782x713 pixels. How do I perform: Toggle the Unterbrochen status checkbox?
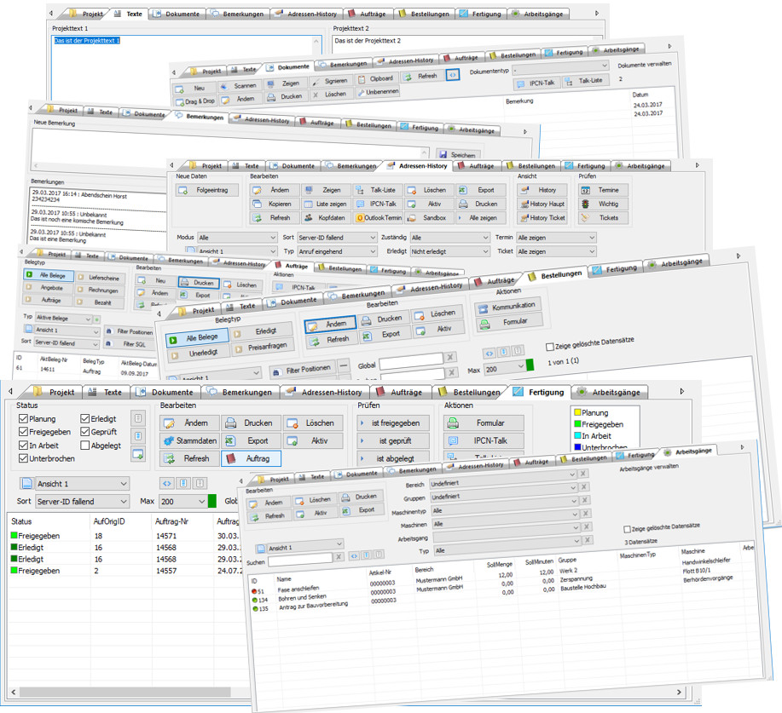click(x=23, y=458)
